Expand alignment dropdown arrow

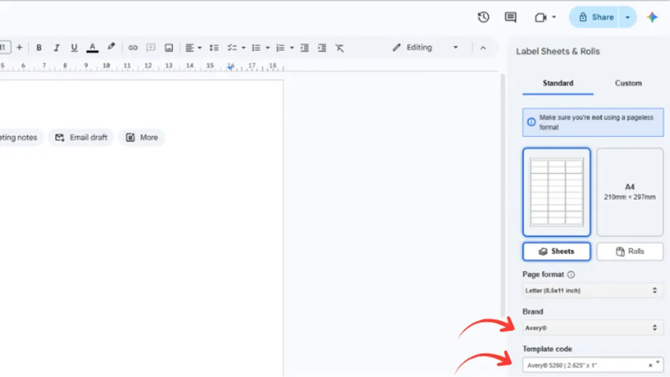(x=200, y=48)
